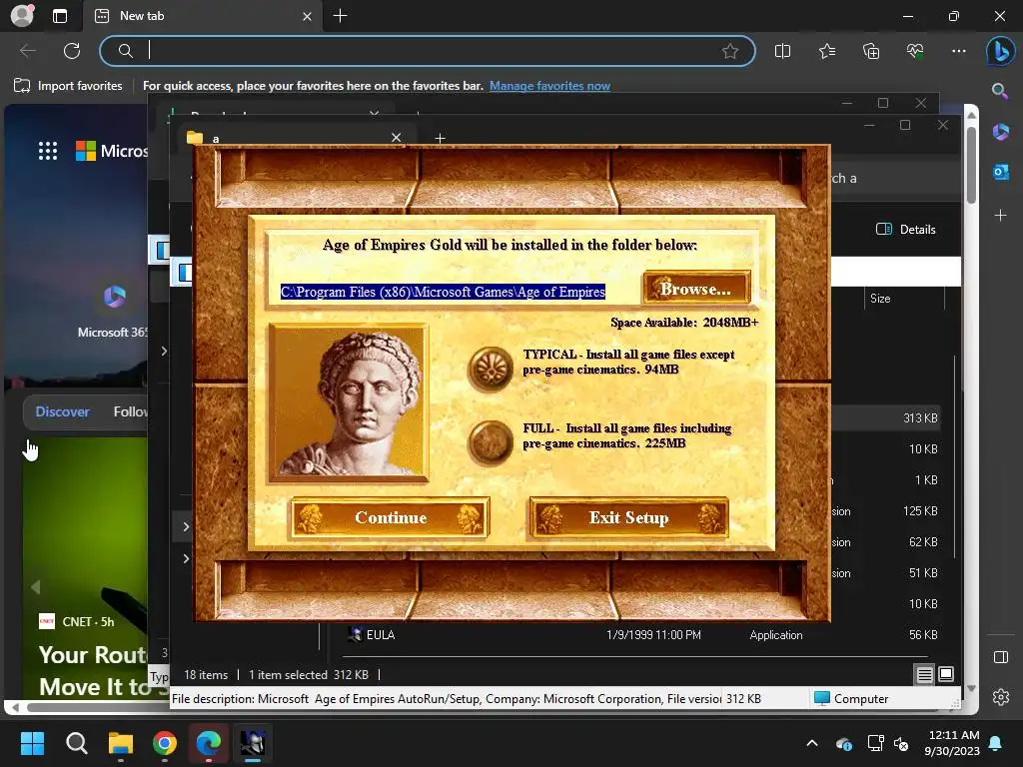Image resolution: width=1023 pixels, height=767 pixels.
Task: Open the Browse folder dialog
Action: (x=696, y=289)
